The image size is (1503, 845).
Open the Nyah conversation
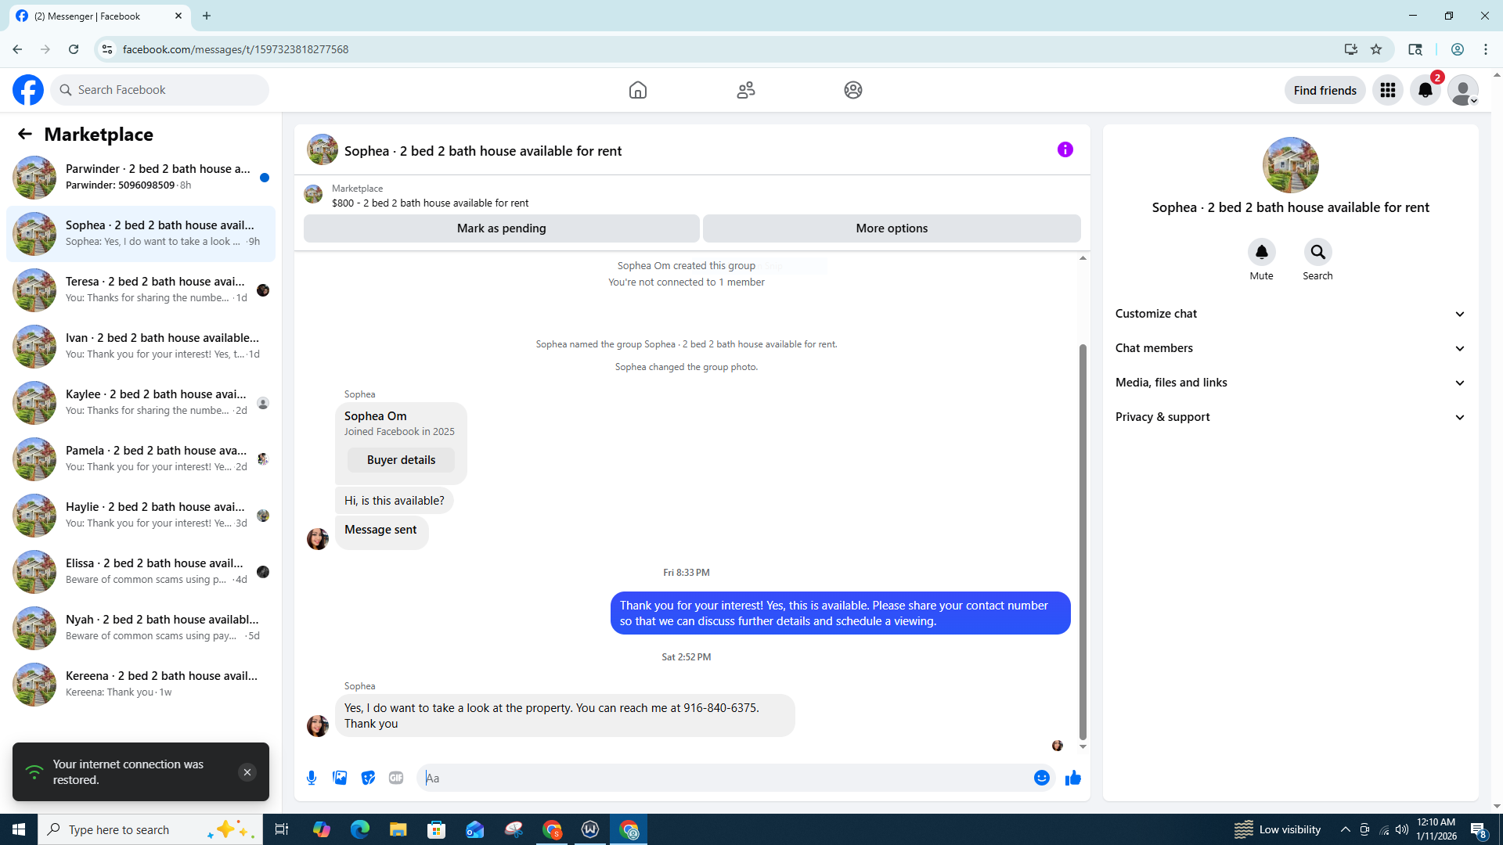click(141, 628)
